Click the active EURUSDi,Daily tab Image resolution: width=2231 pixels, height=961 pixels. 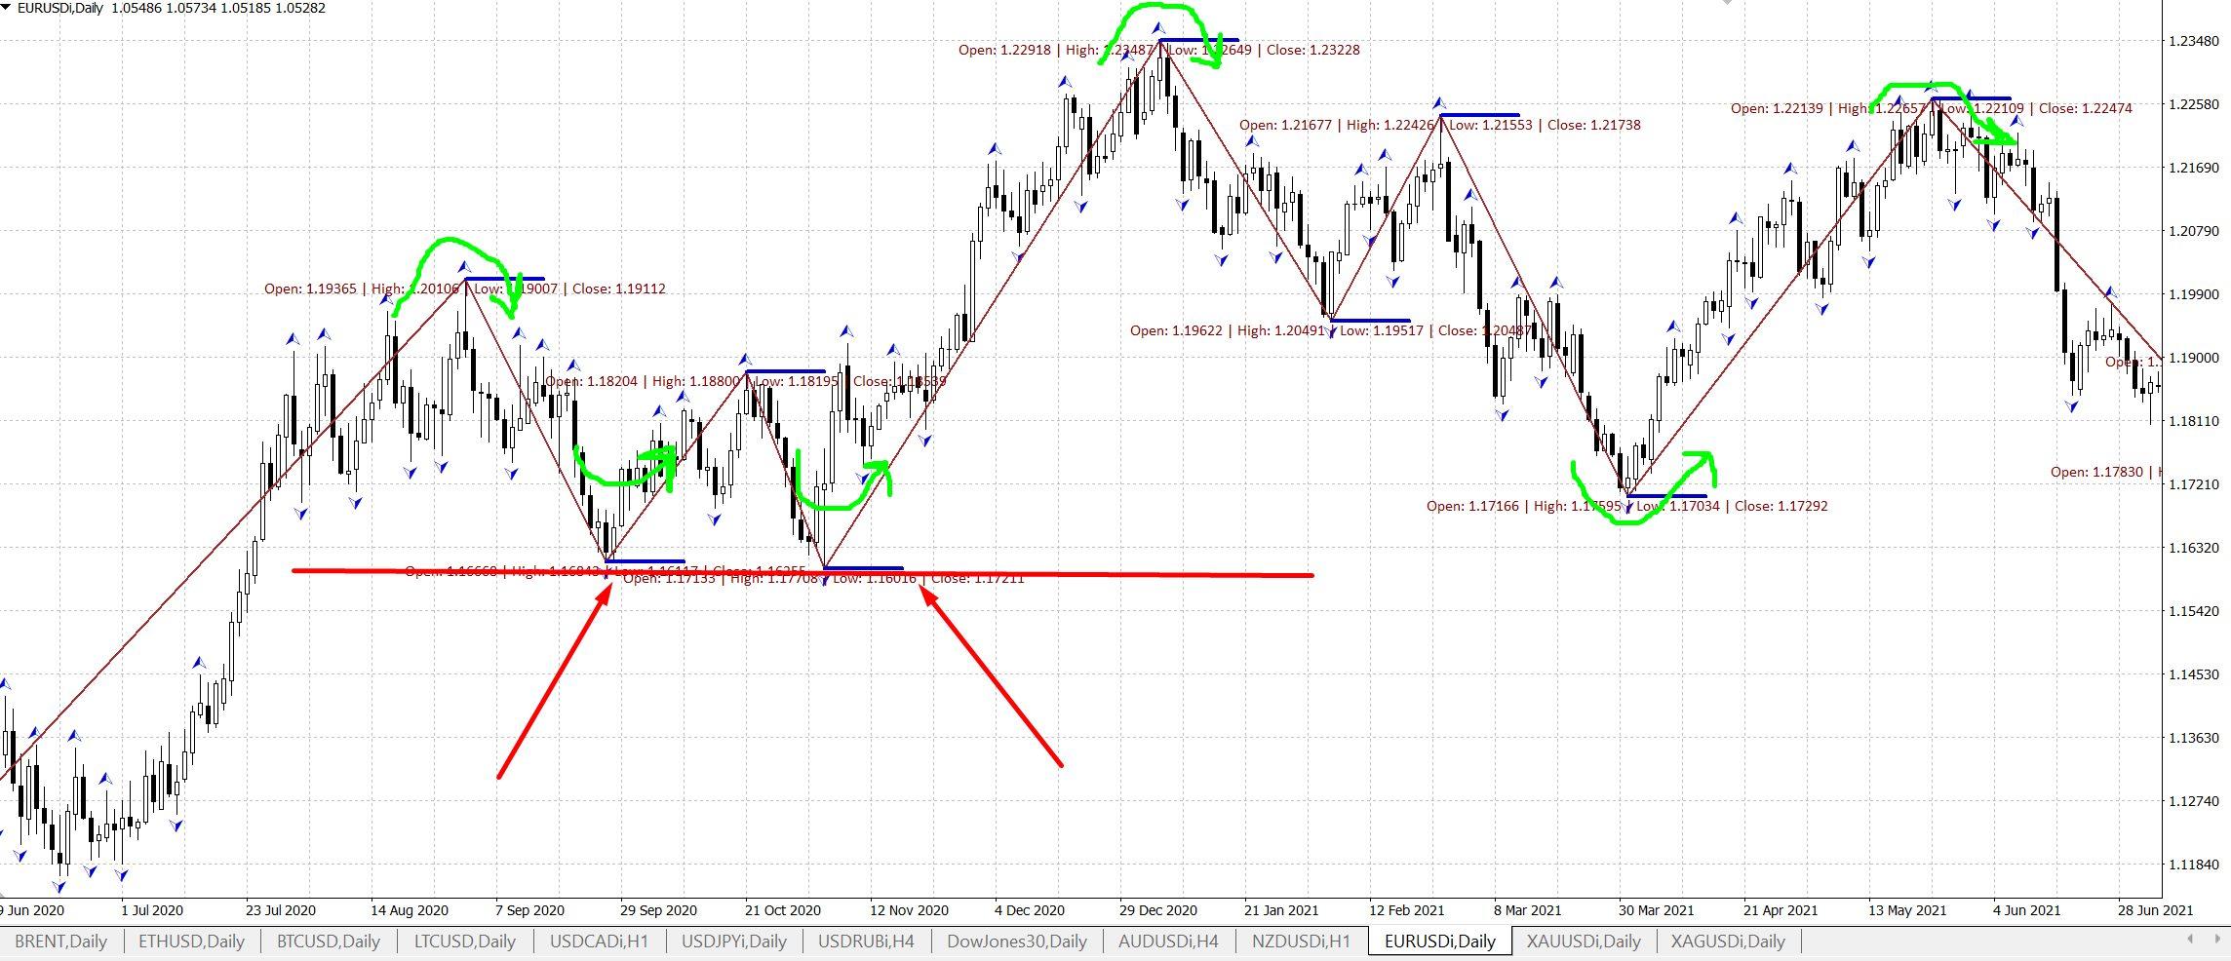pos(1439,941)
